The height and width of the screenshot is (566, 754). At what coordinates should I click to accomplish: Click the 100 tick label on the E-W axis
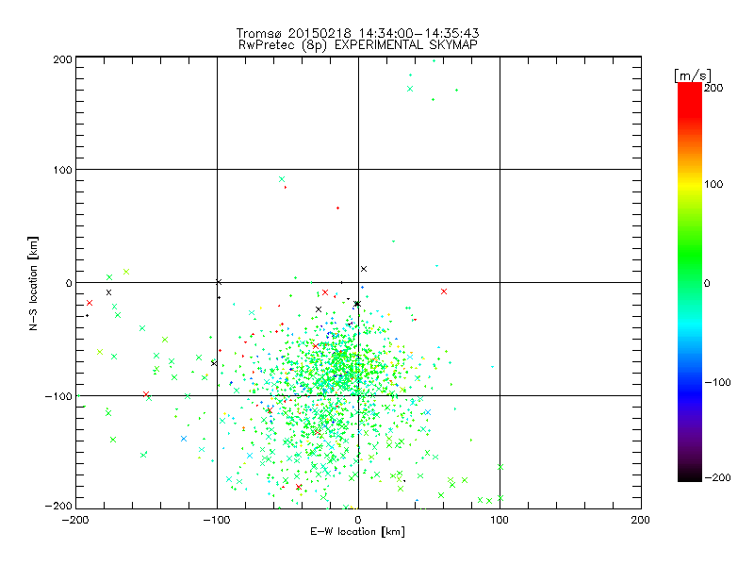(500, 520)
